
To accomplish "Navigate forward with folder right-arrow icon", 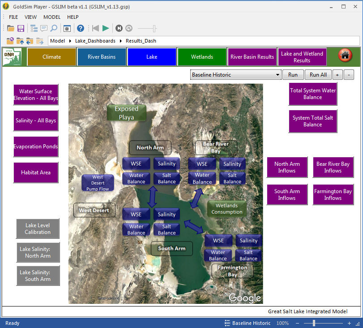I will tap(39, 41).
